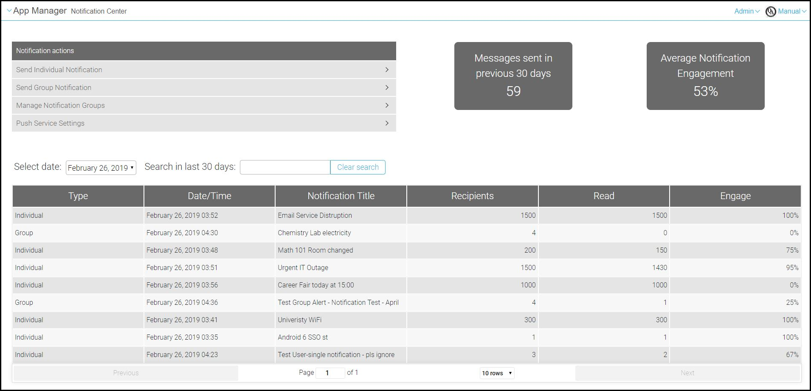
Task: Click the 75% Engage value
Action: (x=792, y=250)
